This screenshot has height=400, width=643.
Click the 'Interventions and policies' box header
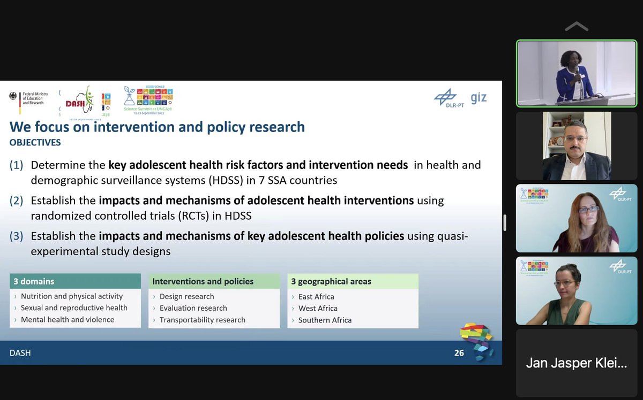(214, 281)
